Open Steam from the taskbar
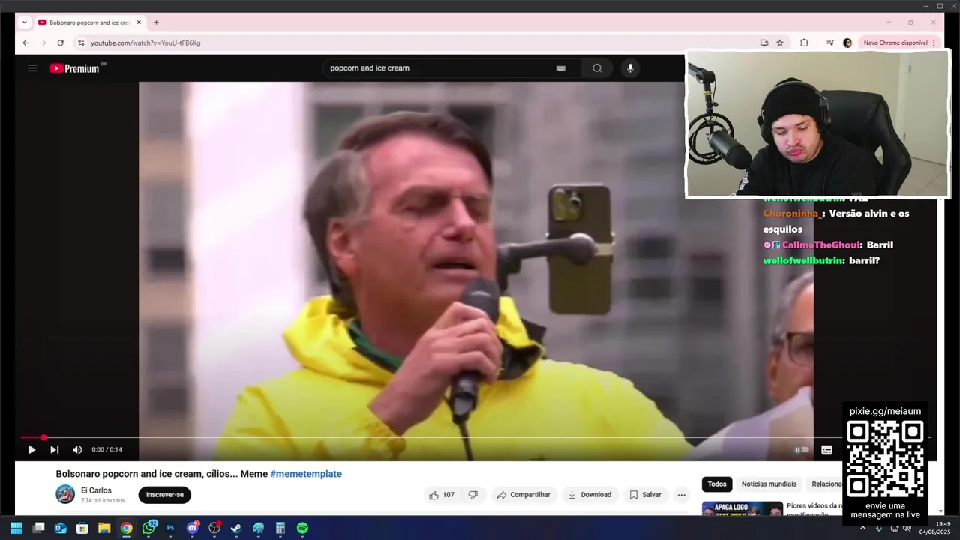960x540 pixels. pos(236,528)
